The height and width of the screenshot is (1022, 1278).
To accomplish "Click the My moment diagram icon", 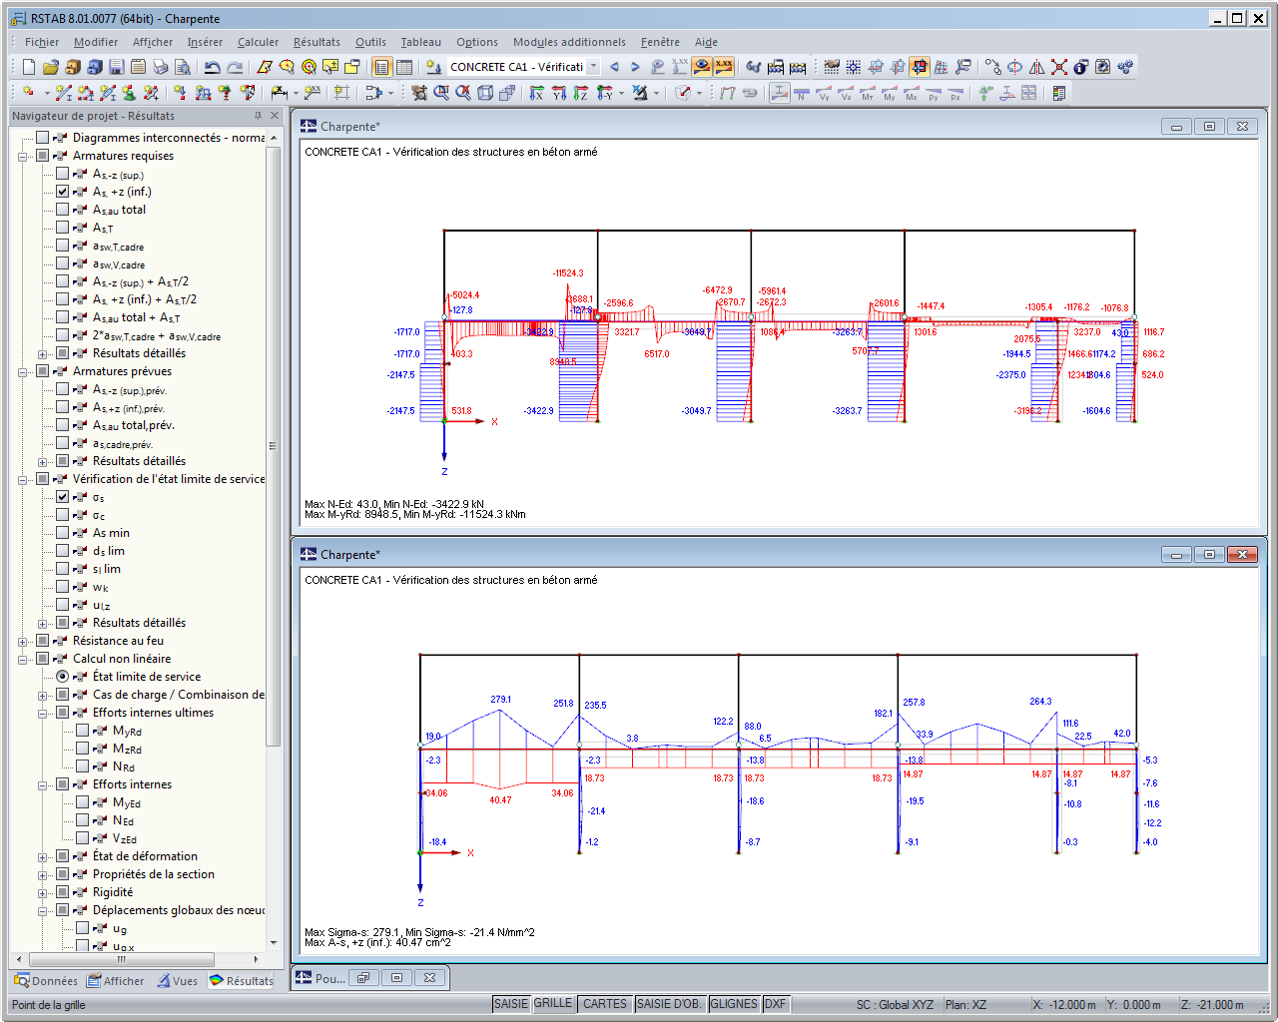I will pyautogui.click(x=890, y=93).
